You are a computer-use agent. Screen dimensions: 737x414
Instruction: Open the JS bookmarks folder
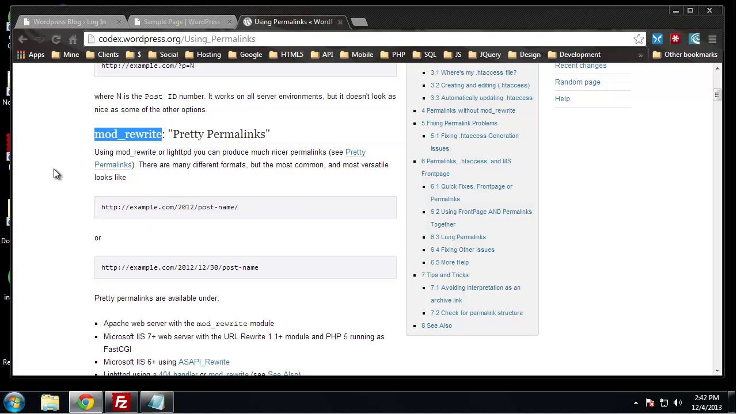pyautogui.click(x=453, y=55)
